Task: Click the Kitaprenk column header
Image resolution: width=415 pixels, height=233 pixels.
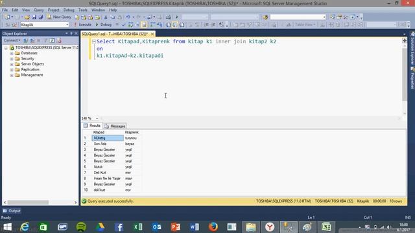Action: tap(132, 132)
